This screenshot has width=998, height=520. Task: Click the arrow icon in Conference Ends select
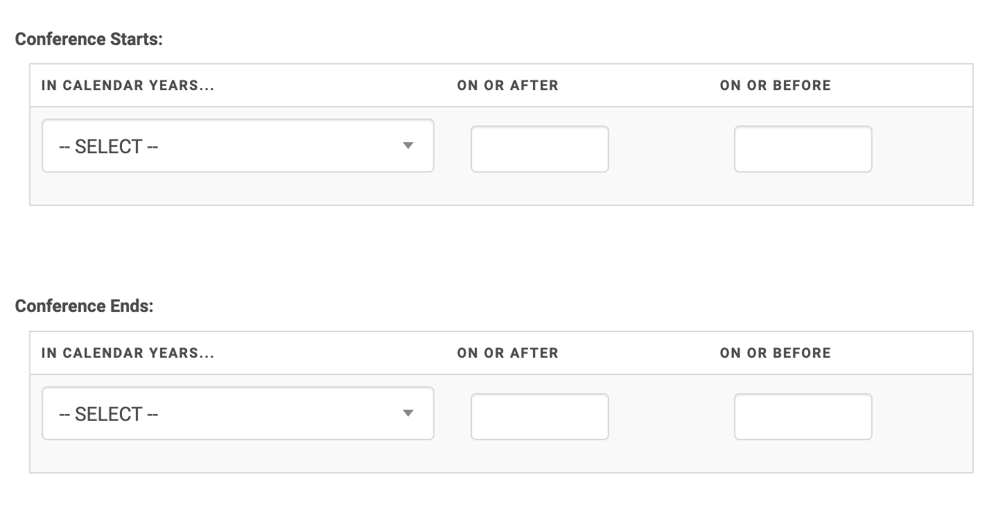click(x=408, y=413)
